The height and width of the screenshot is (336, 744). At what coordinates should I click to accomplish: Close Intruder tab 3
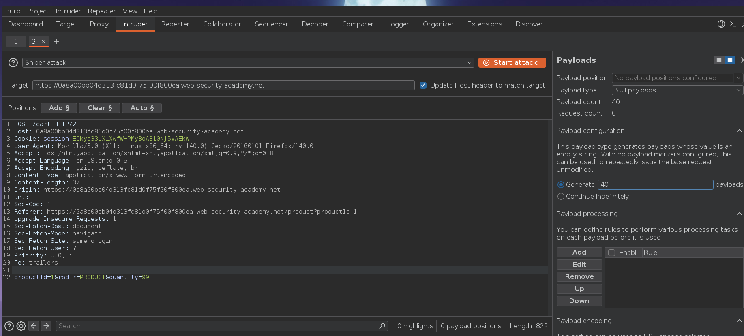43,41
